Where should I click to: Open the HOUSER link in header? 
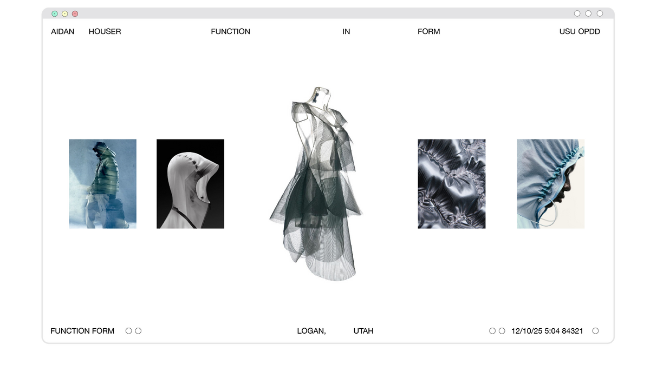point(105,31)
